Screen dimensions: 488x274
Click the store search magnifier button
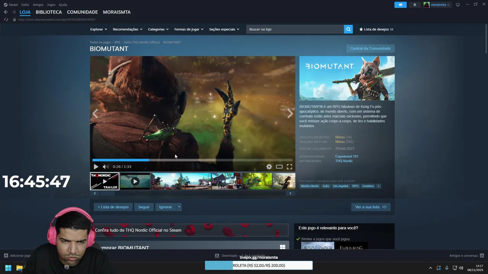click(348, 29)
